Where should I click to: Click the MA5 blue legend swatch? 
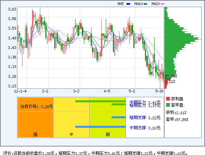(128, 4)
